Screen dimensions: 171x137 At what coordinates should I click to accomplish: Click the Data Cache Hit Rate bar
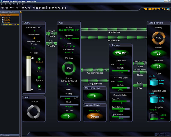[121, 71]
